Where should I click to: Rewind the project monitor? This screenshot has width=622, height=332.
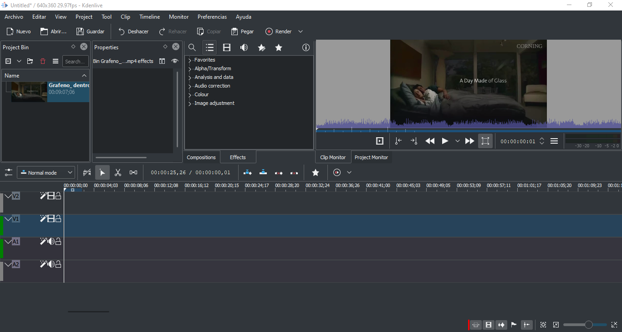(x=430, y=141)
